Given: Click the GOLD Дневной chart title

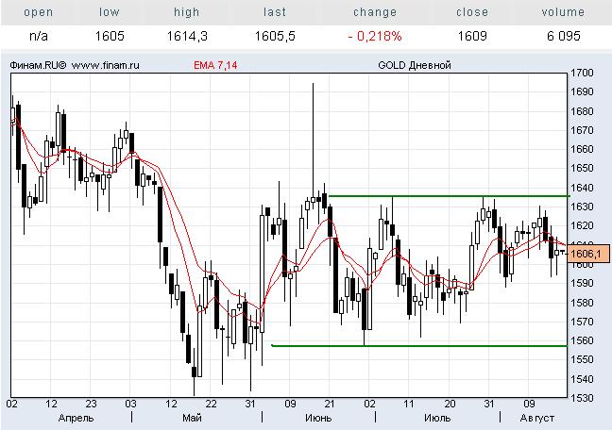Looking at the screenshot, I should click(x=415, y=65).
